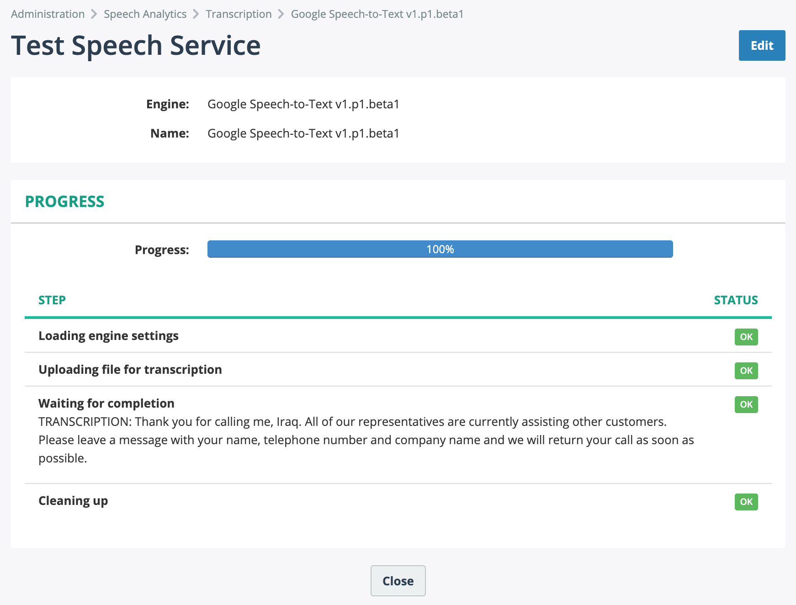This screenshot has width=796, height=605.
Task: Click the OK badge for Waiting for completion
Action: [746, 404]
